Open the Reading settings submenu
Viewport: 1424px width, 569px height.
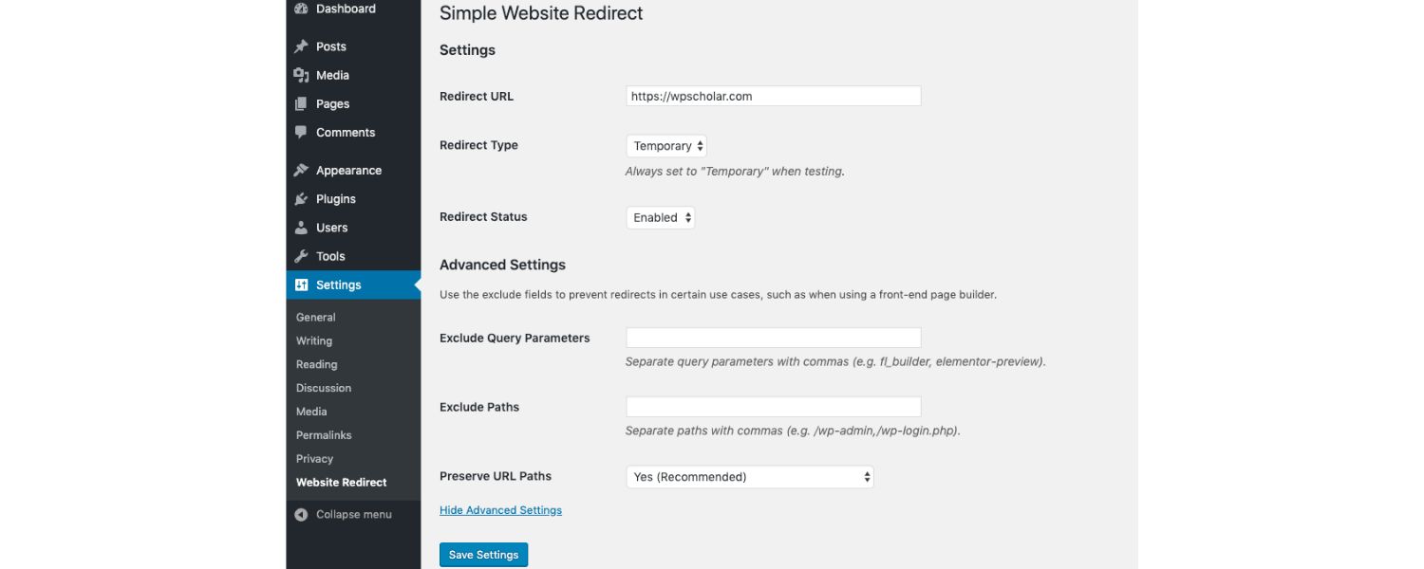(x=317, y=364)
